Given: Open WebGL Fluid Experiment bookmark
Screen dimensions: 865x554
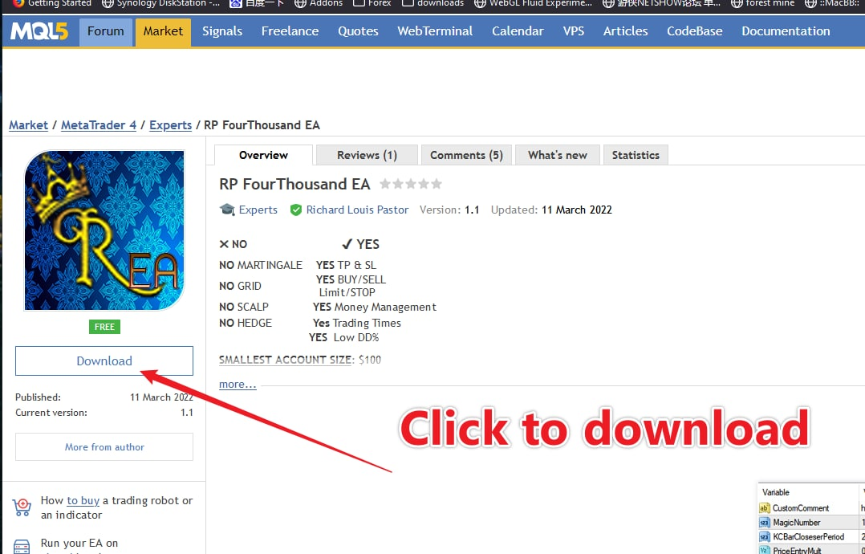Looking at the screenshot, I should pos(534,3).
